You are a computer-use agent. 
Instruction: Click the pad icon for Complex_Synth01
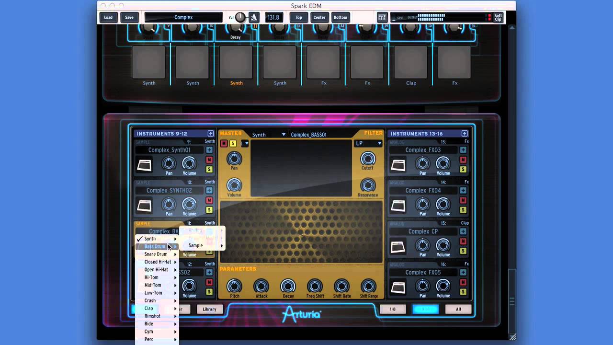144,165
